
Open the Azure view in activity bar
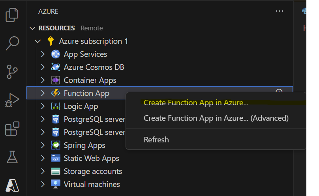[12, 185]
